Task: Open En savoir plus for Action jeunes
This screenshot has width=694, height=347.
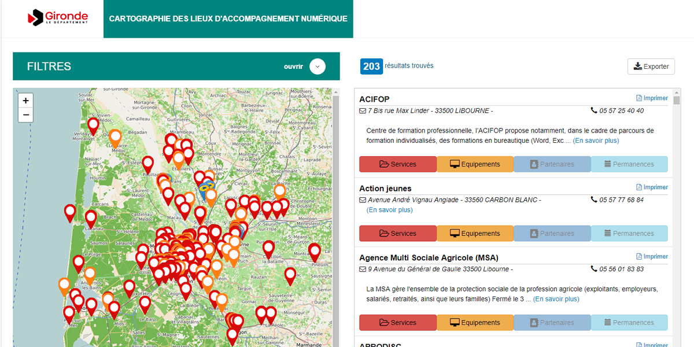Action: click(390, 210)
